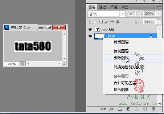Viewport: 164px width, 114px height.
Task: Expand the 填充 fill slider arrow
Action: [x=158, y=22]
